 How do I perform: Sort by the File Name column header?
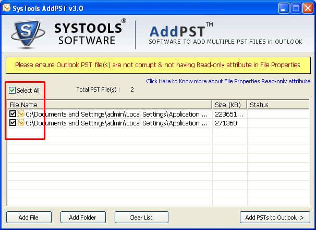(110, 105)
